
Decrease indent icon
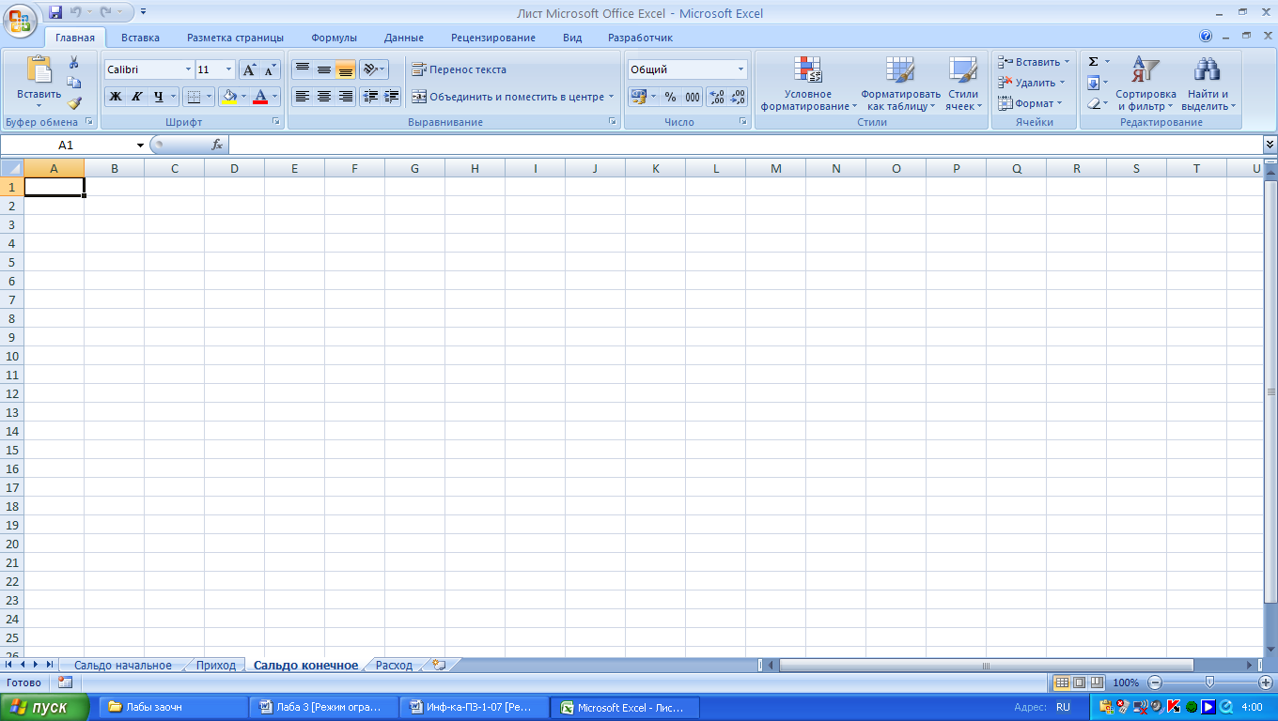point(370,96)
